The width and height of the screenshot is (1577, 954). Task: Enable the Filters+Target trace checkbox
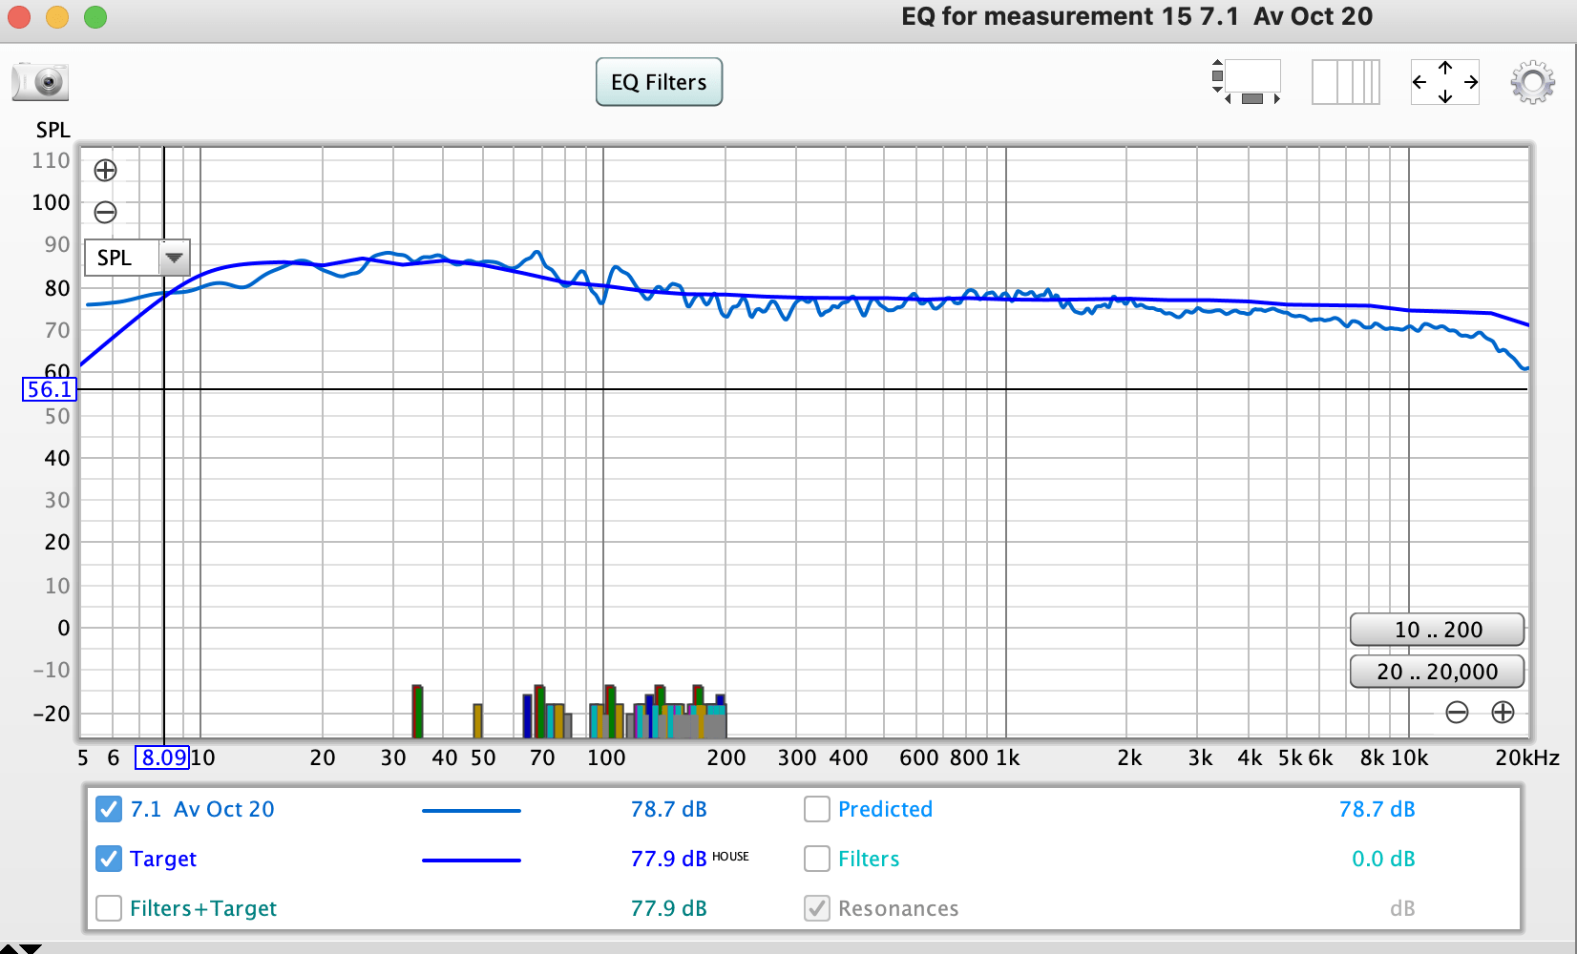click(x=109, y=908)
